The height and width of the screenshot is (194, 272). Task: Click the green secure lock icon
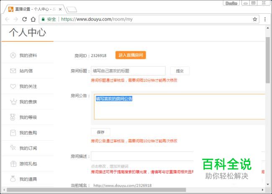[x=43, y=19]
